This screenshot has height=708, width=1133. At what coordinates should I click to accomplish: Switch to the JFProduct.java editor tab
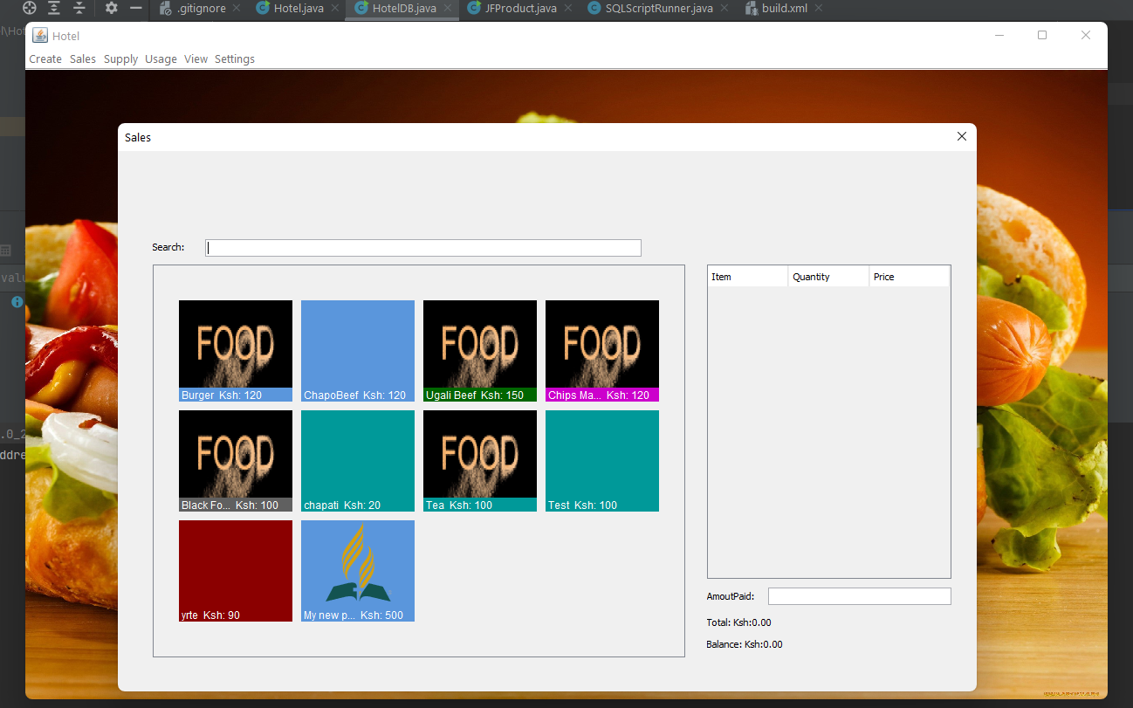520,9
